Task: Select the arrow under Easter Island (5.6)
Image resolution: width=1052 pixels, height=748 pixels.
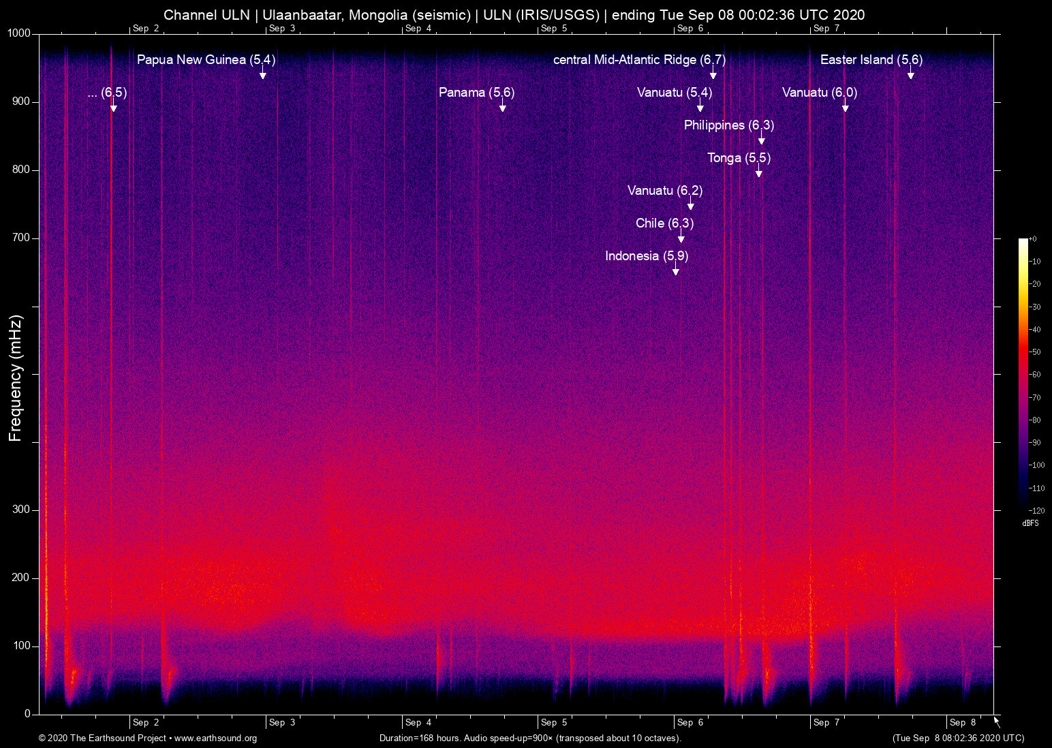Action: pos(910,74)
